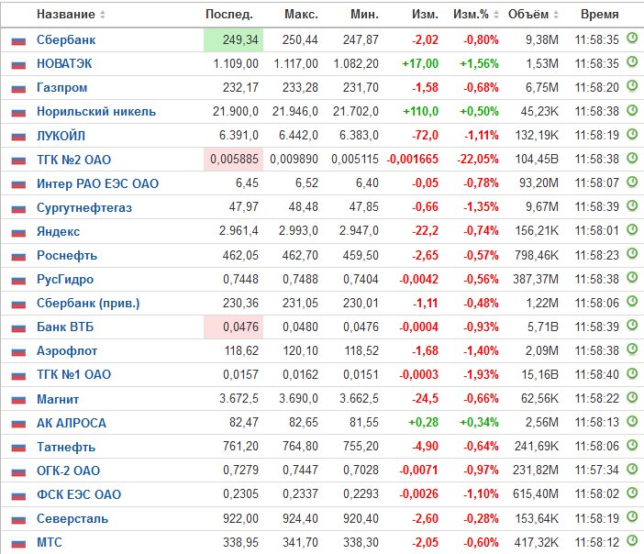Image resolution: width=644 pixels, height=554 pixels.
Task: Open the МТС stock link
Action: [50, 542]
